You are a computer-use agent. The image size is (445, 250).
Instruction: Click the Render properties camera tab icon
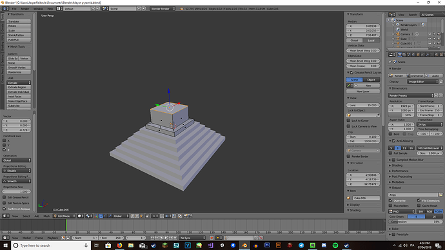(x=400, y=54)
